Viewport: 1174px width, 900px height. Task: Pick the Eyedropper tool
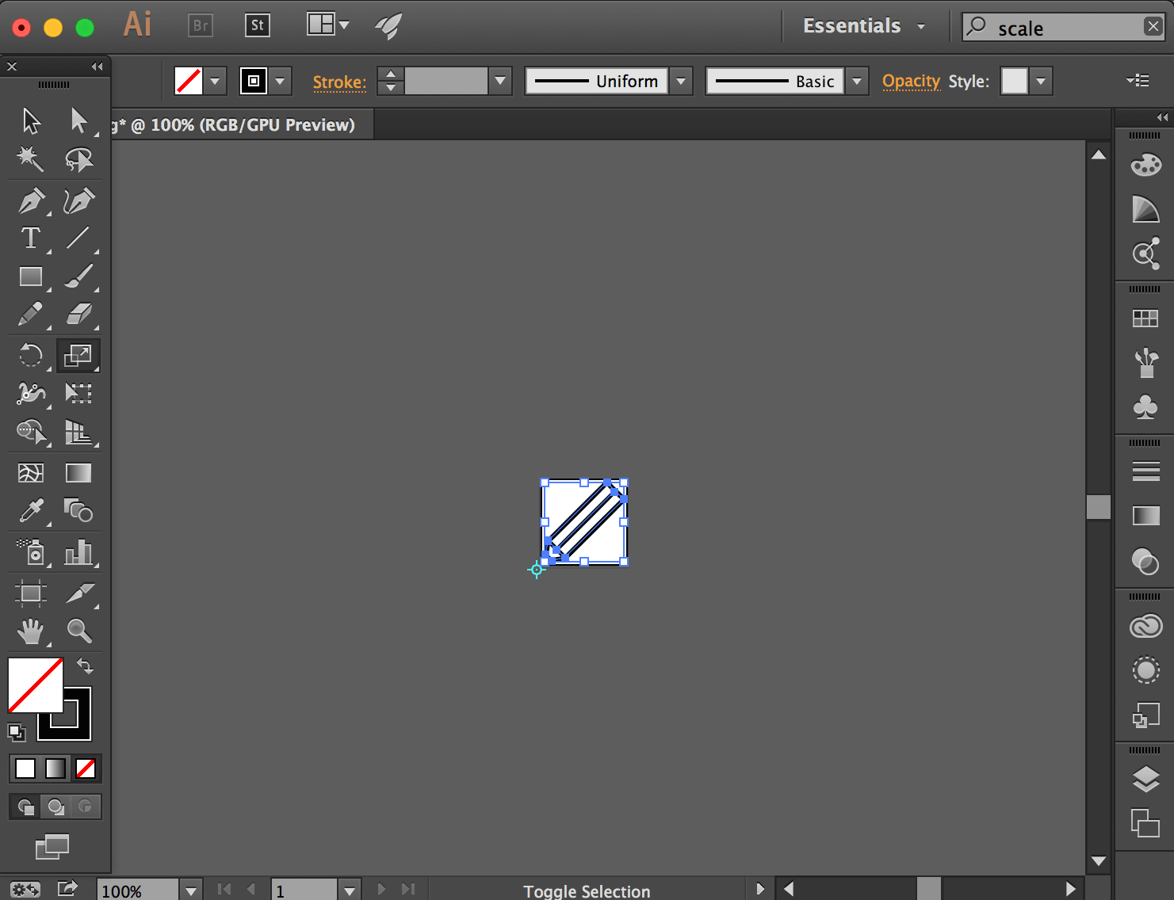click(x=31, y=511)
